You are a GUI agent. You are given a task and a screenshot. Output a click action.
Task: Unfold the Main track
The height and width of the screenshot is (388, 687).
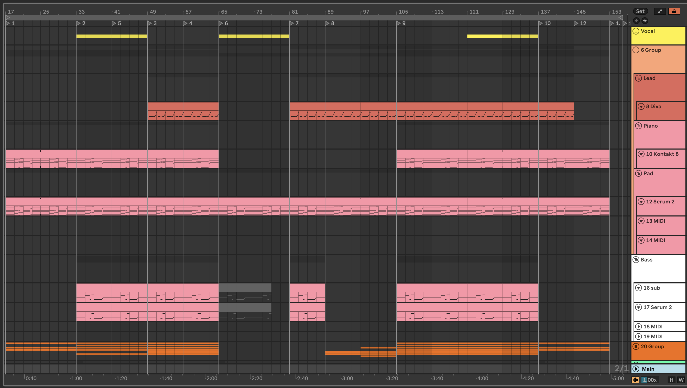(636, 369)
